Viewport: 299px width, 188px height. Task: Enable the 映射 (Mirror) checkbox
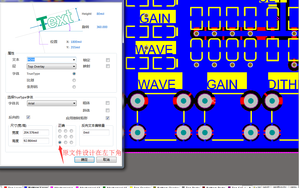point(108,66)
